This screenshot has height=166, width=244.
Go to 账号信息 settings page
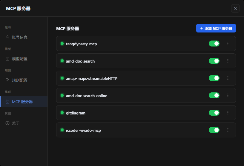click(x=24, y=37)
